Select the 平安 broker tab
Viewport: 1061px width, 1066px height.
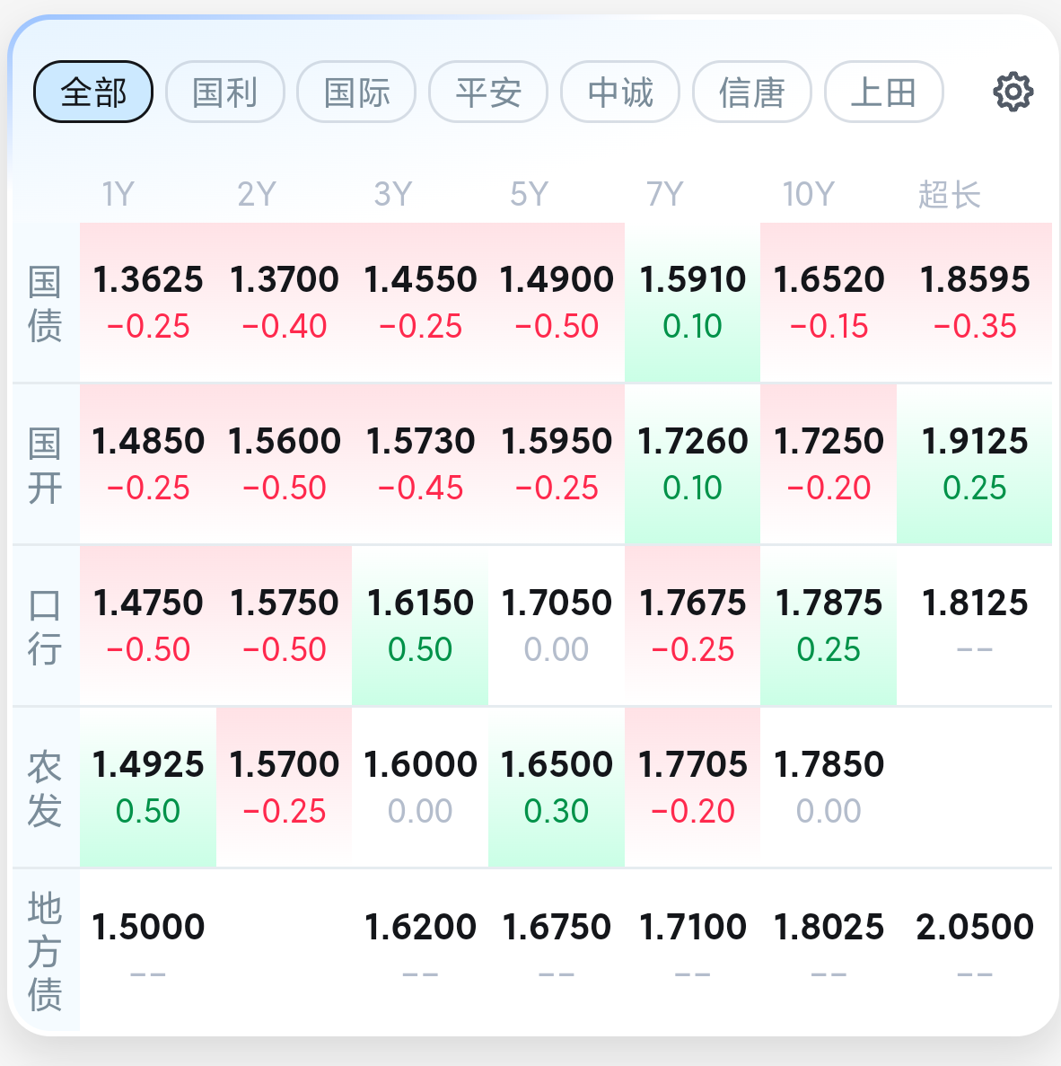coord(488,92)
